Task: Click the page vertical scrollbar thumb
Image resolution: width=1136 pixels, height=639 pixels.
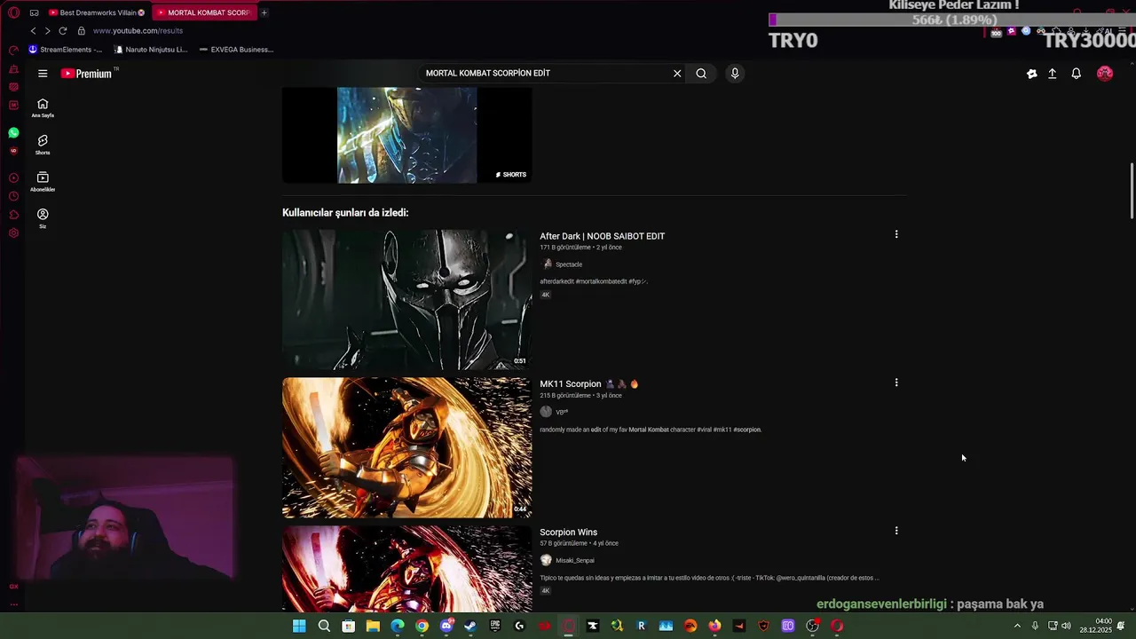Action: [1132, 191]
